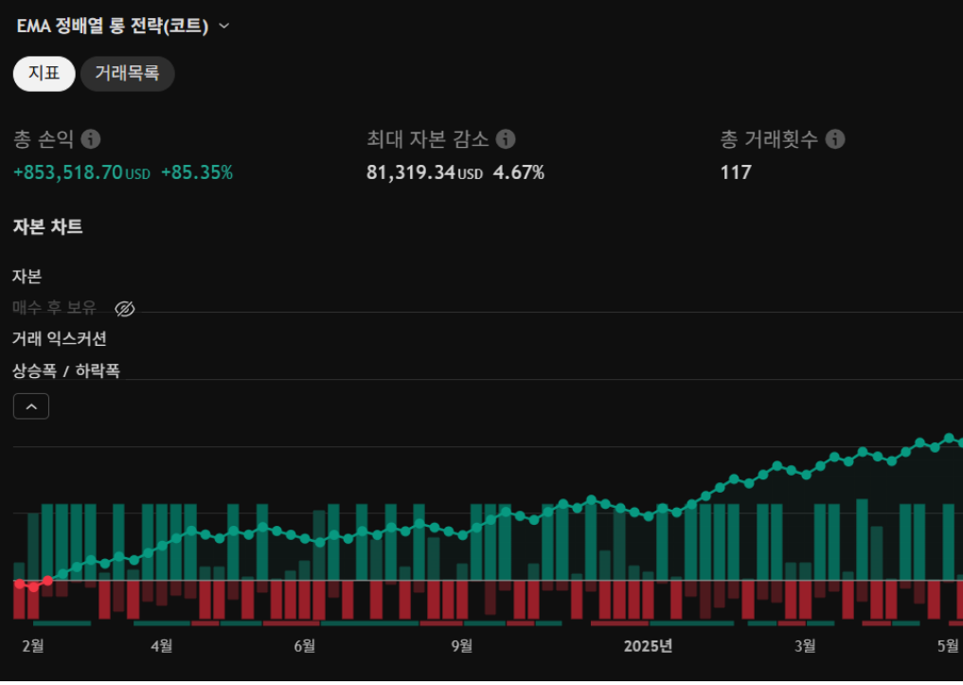This screenshot has height=685, width=963.
Task: Click the 2025년 label on the time axis
Action: [x=648, y=646]
